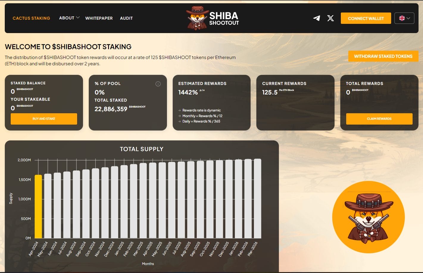Viewport: 423px width, 273px height.
Task: Open the language selector dropdown
Action: tap(404, 18)
